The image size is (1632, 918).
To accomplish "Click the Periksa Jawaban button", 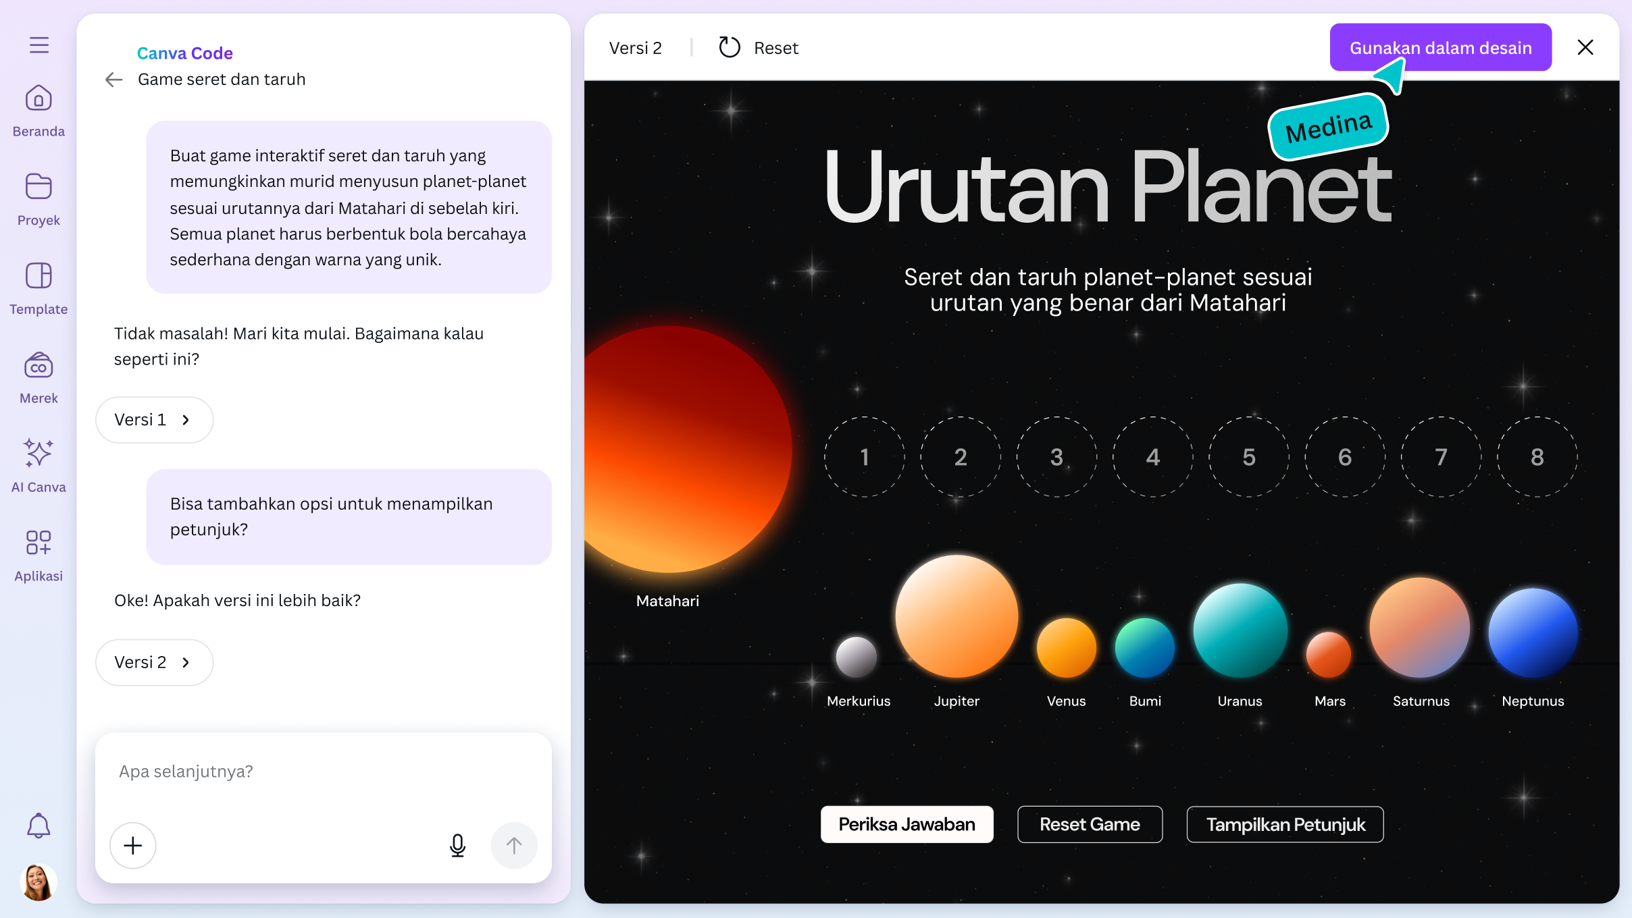I will [907, 824].
